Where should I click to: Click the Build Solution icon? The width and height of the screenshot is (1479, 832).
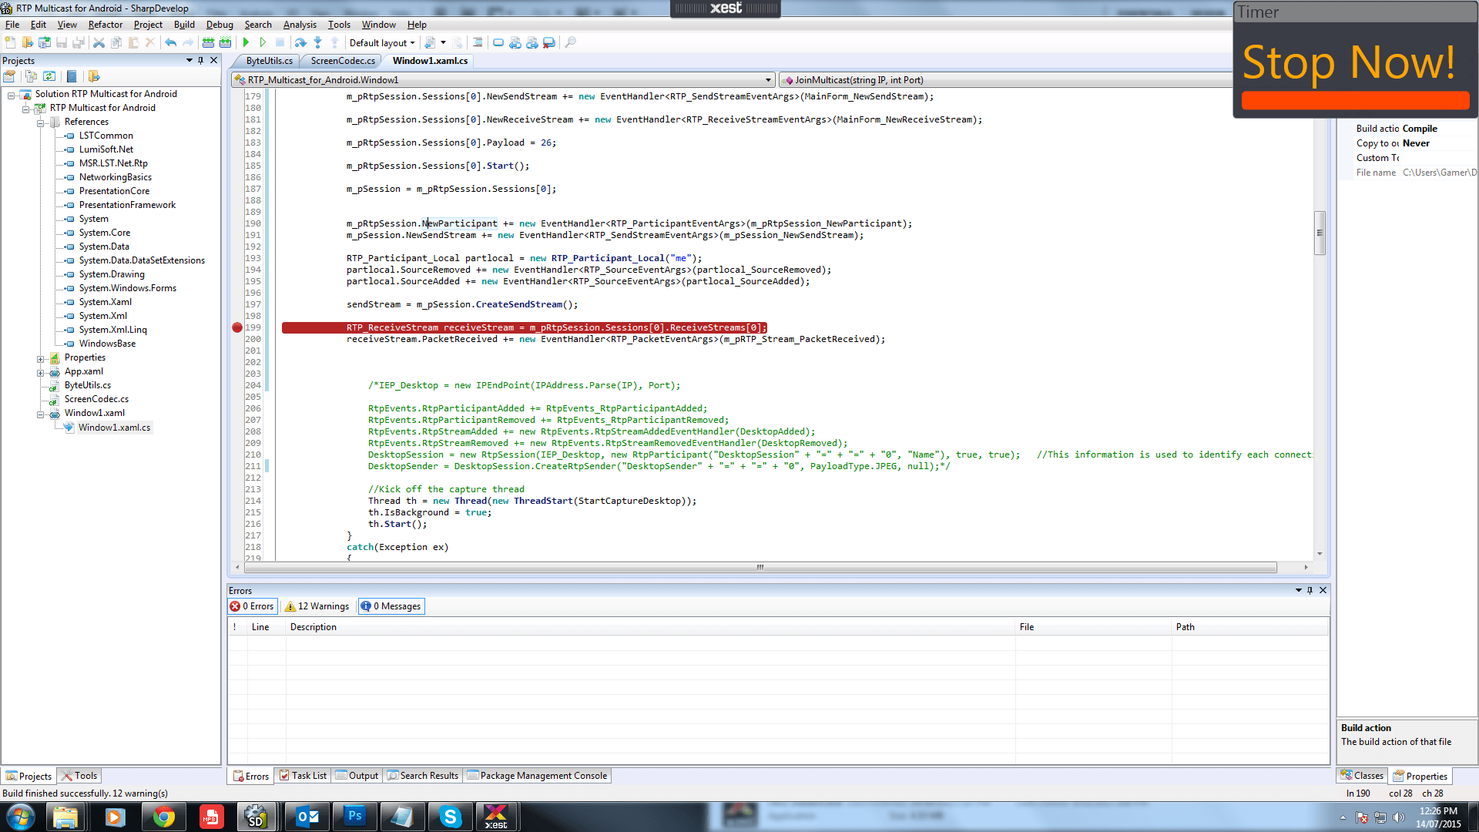pyautogui.click(x=208, y=42)
